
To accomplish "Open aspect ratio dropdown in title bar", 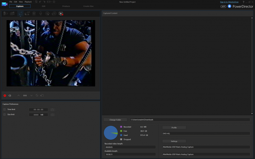I will tap(49, 2).
